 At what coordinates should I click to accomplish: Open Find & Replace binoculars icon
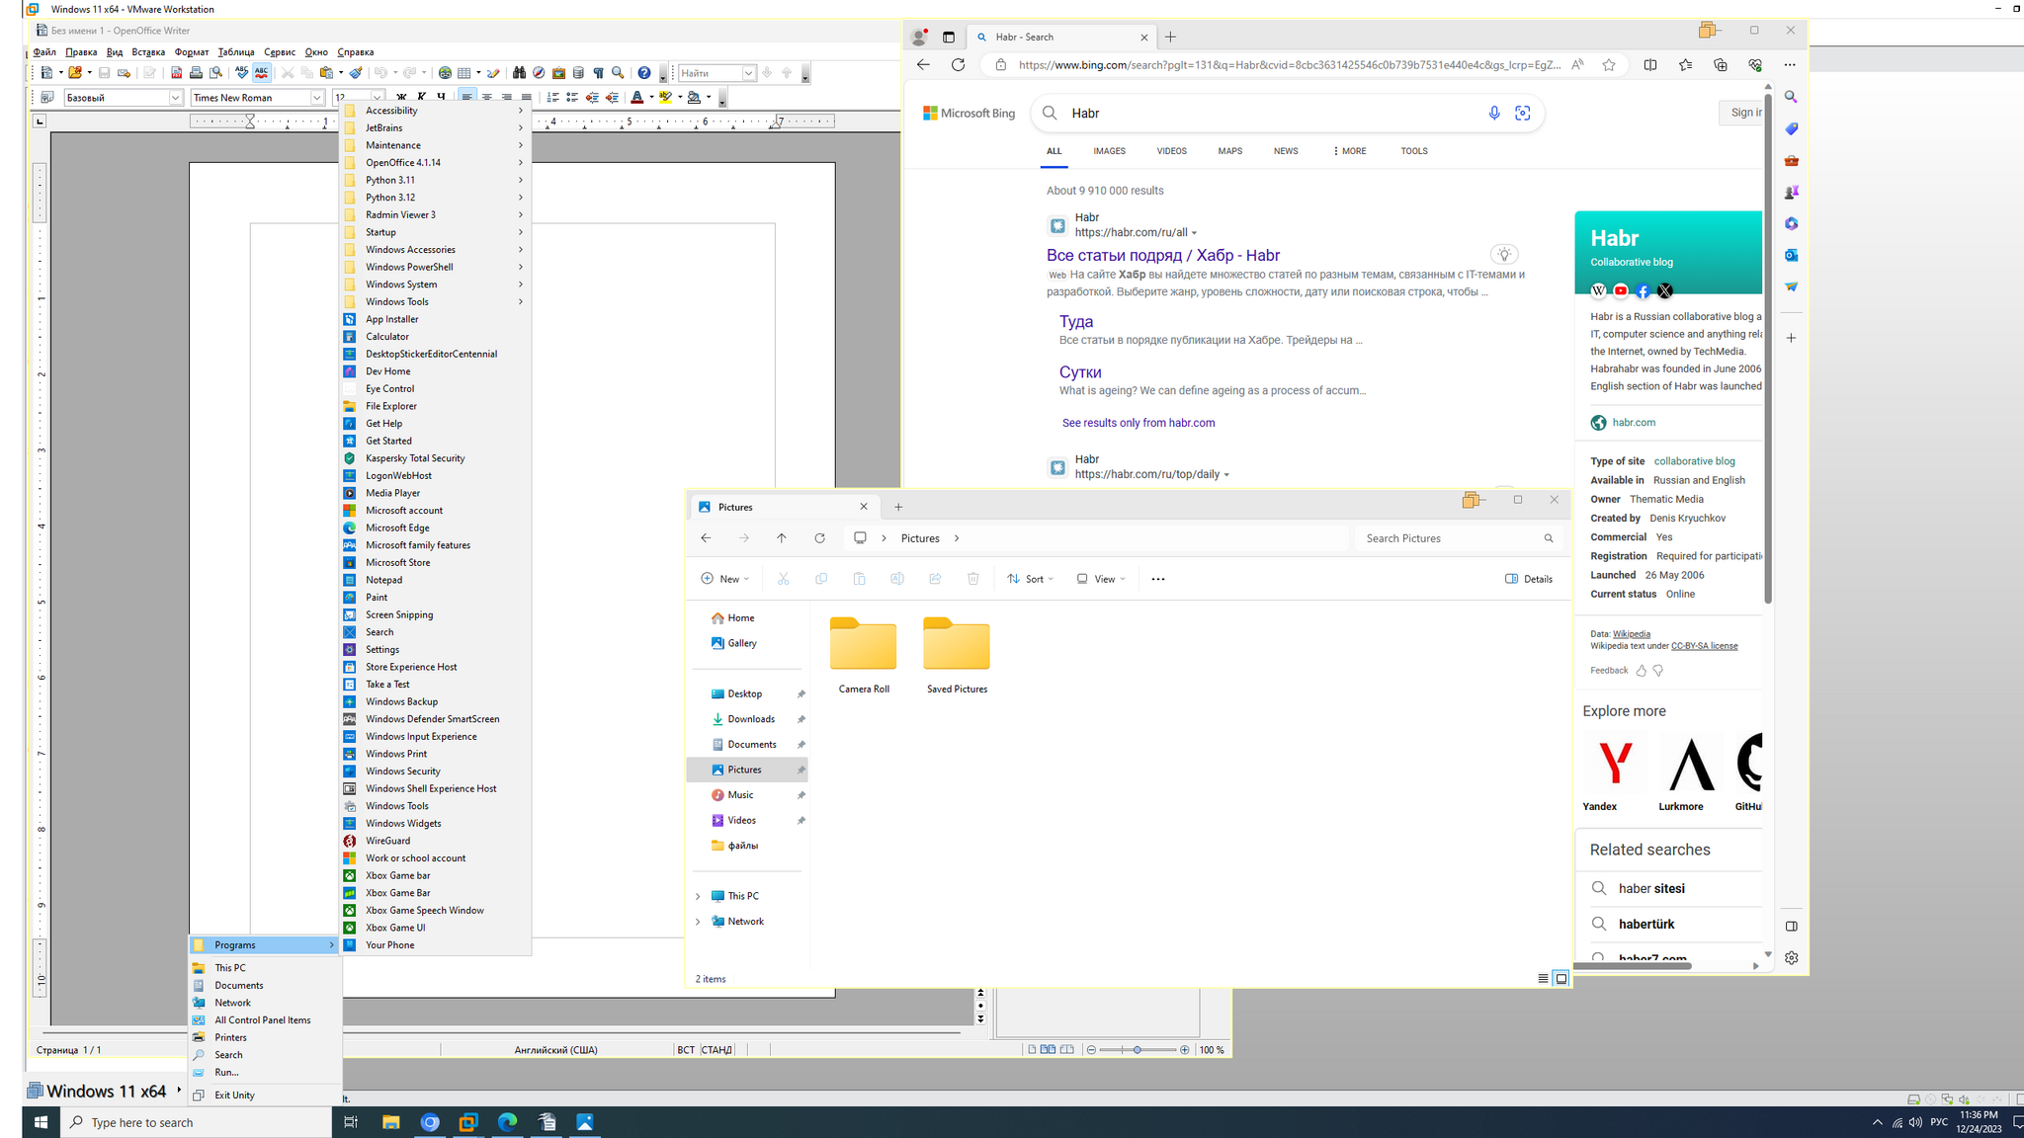(519, 73)
